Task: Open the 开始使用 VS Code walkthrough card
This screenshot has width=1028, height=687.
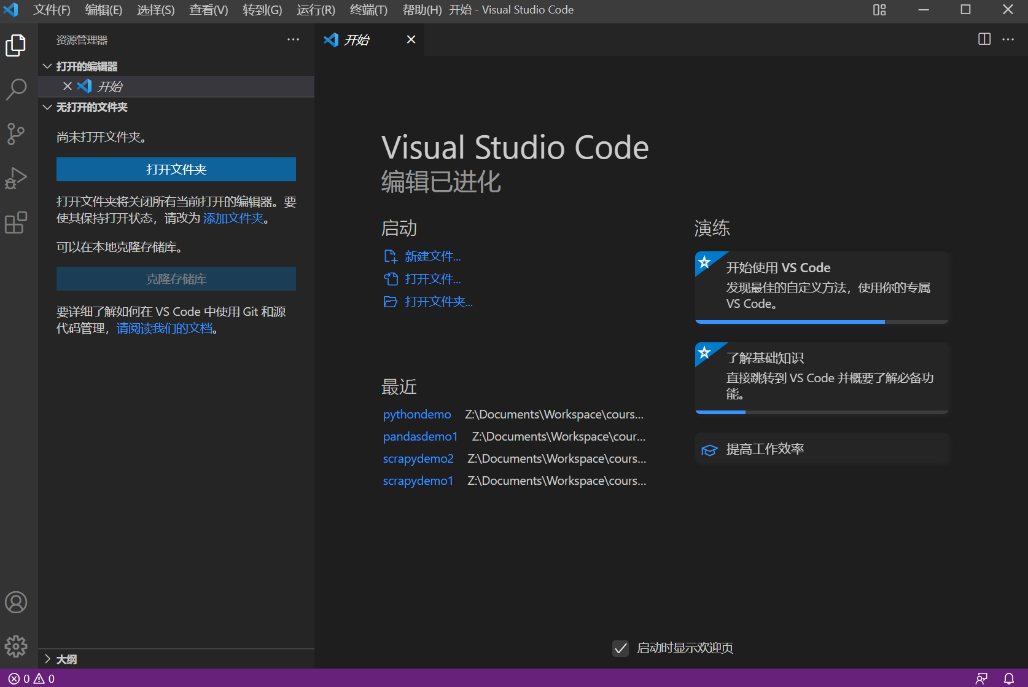Action: pos(822,287)
